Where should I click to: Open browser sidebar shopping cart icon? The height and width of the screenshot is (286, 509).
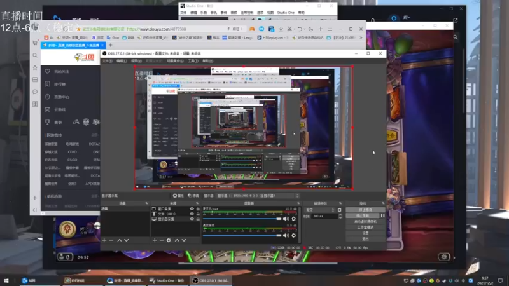pos(35,43)
